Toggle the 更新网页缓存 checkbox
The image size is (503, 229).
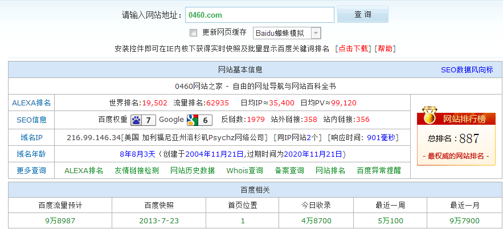click(x=193, y=32)
